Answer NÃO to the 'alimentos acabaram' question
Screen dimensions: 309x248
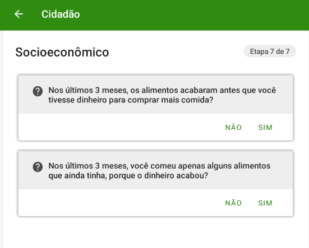coord(233,128)
